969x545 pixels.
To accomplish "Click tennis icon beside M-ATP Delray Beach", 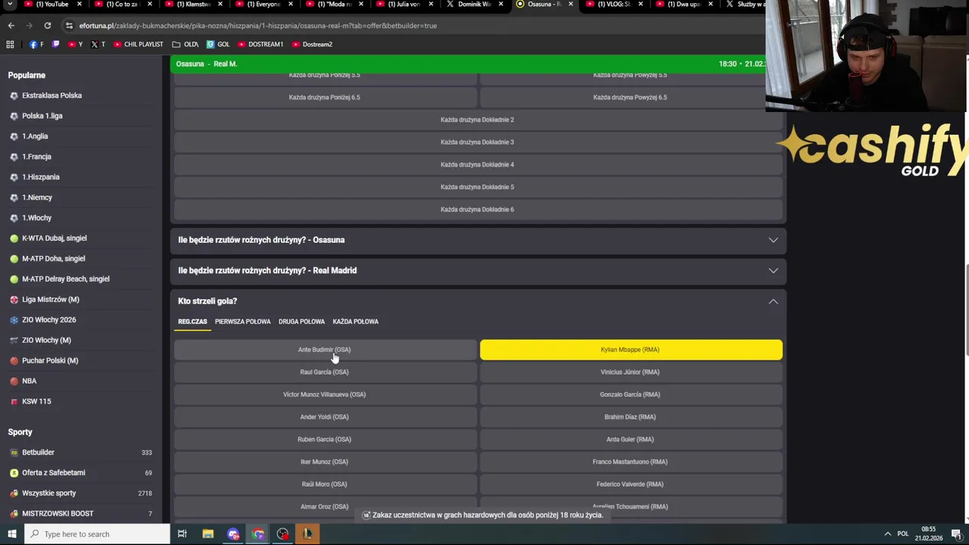I will pos(14,279).
